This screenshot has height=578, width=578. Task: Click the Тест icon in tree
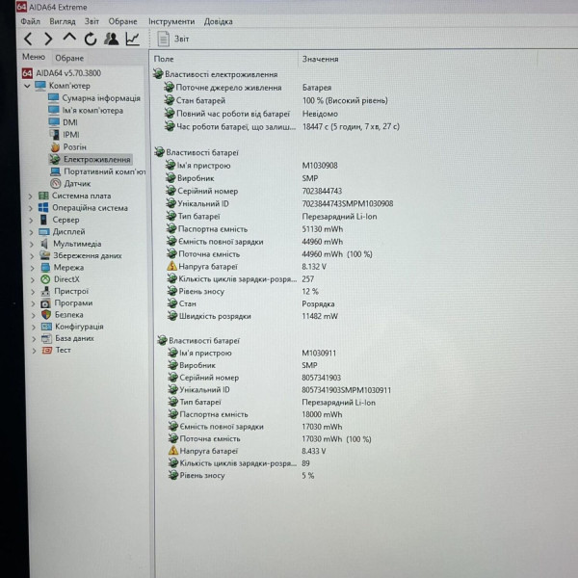pos(47,351)
